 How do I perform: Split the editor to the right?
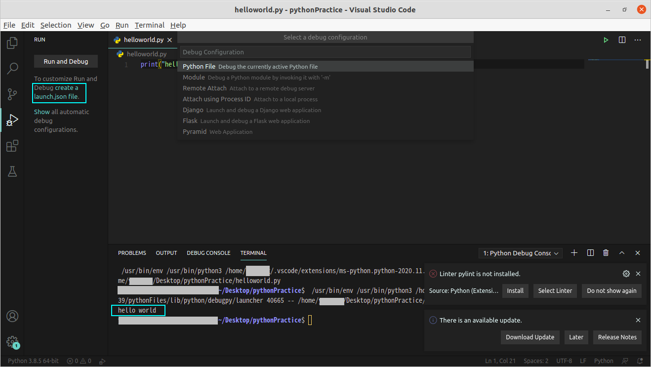[x=622, y=40]
